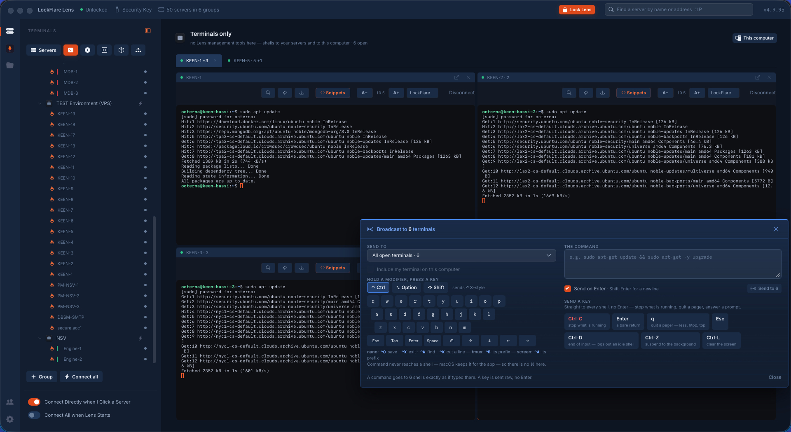Open the users icon in left rail
This screenshot has height=432, width=791.
click(x=10, y=402)
